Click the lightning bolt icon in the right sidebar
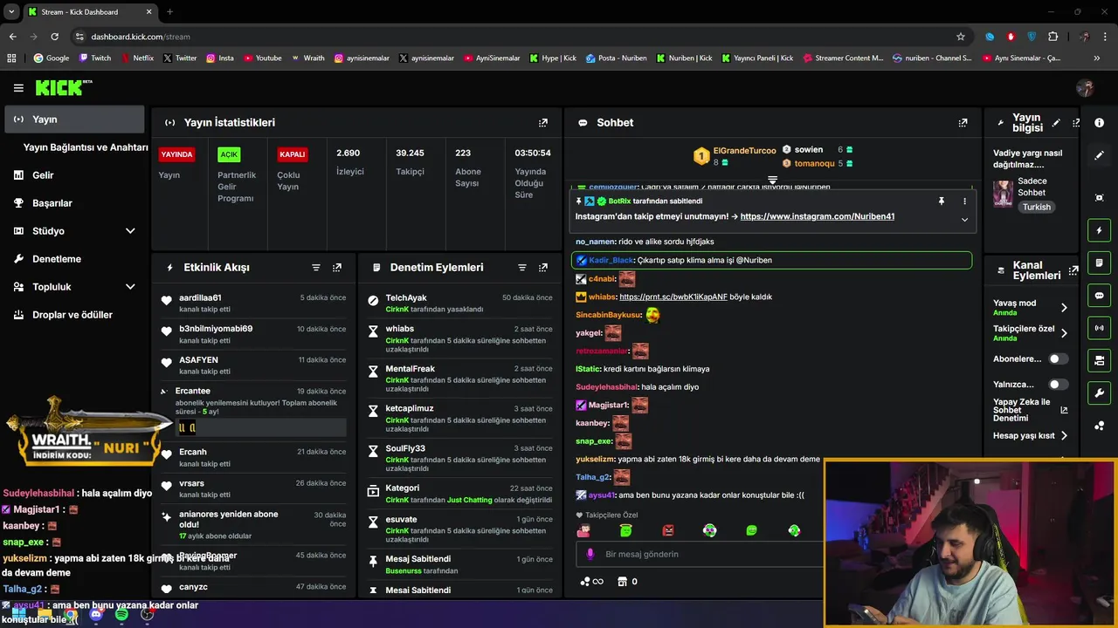 coord(1100,230)
